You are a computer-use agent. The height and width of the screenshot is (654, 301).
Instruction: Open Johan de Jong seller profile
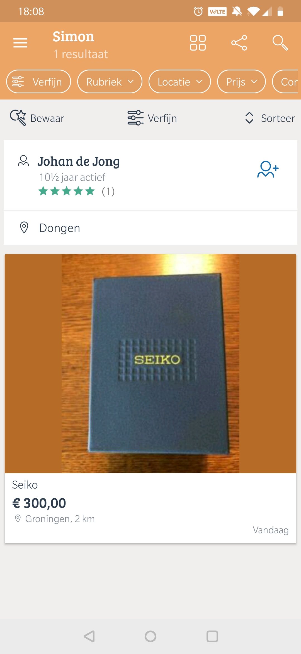79,162
